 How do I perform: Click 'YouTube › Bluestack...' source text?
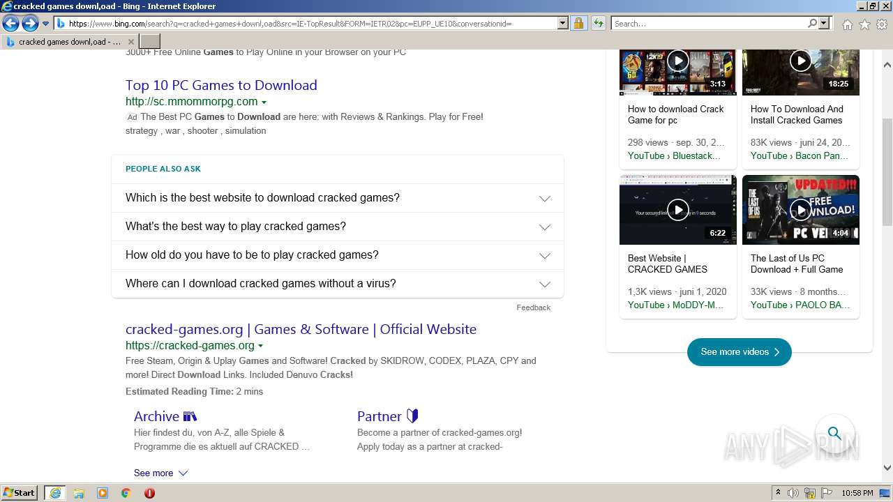click(674, 155)
